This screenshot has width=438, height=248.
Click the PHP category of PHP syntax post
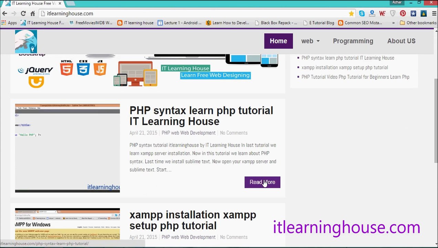(166, 133)
